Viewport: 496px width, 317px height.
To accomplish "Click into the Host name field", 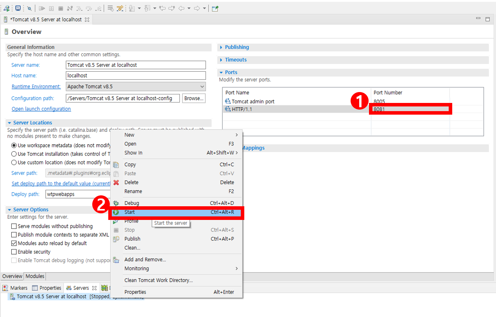I will (x=136, y=76).
